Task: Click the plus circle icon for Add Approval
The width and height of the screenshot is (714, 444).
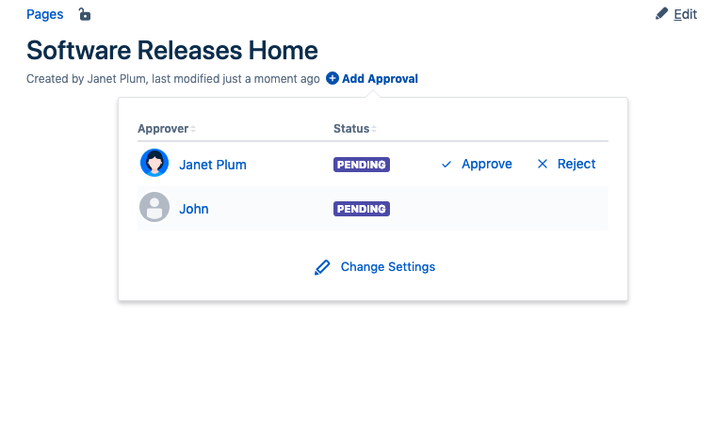Action: coord(333,79)
